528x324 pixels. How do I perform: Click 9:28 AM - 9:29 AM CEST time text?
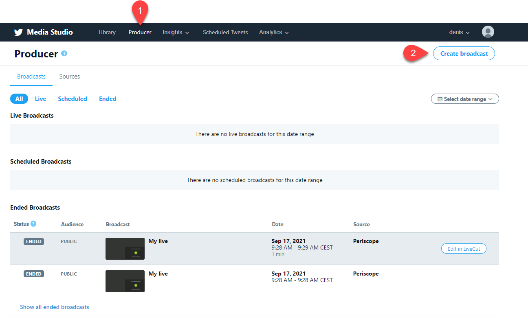(x=302, y=247)
